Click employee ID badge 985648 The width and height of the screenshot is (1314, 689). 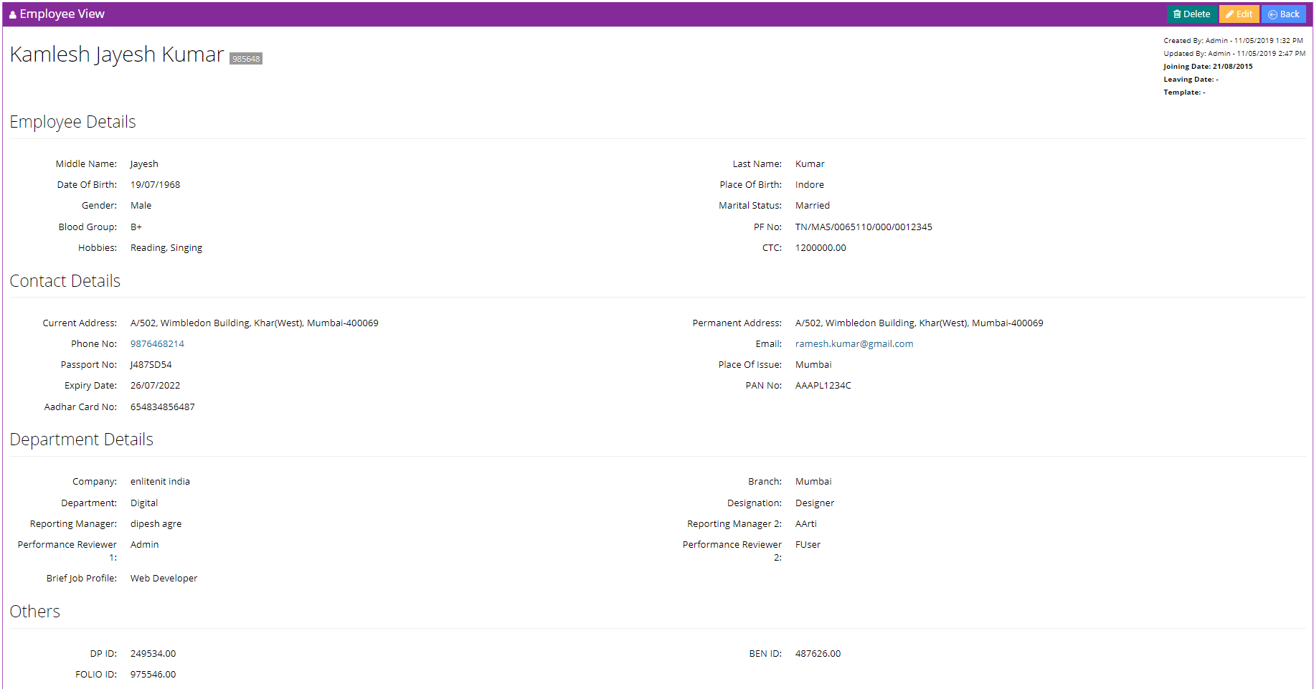[x=246, y=59]
